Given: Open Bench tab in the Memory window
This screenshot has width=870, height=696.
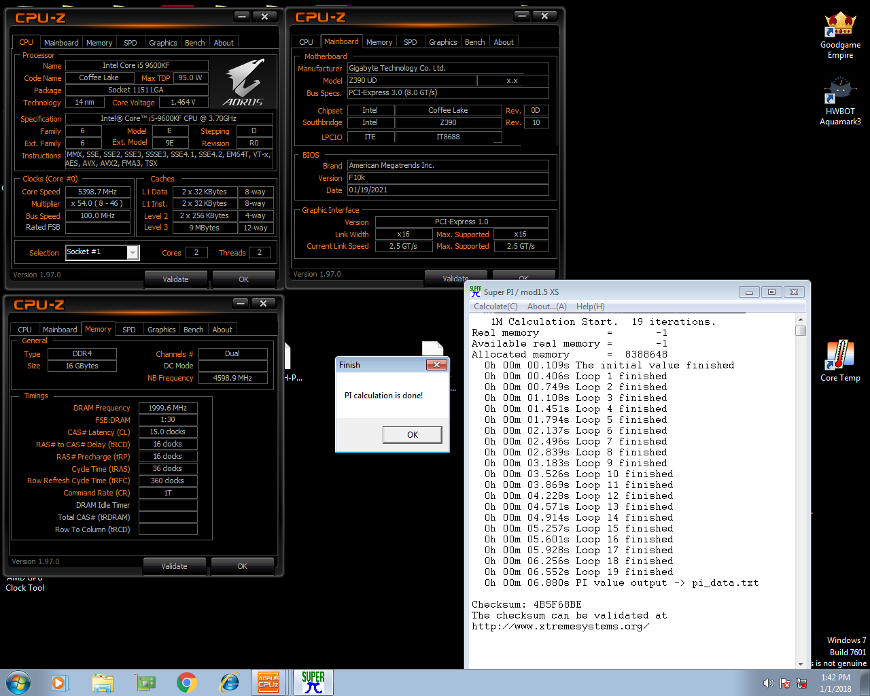Looking at the screenshot, I should click(194, 330).
